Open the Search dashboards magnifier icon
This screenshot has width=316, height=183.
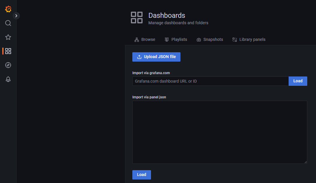(x=8, y=23)
